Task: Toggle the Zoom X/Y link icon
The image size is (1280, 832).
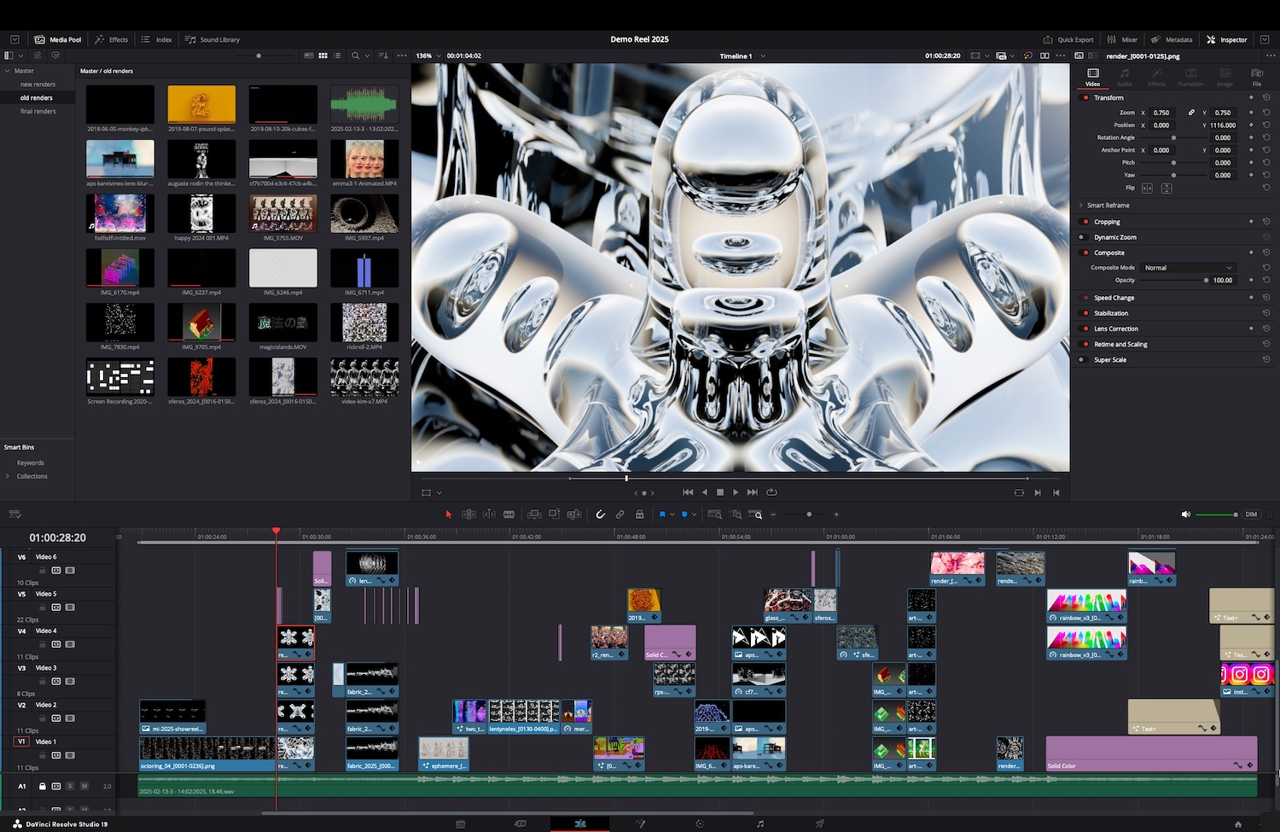Action: click(x=1191, y=113)
